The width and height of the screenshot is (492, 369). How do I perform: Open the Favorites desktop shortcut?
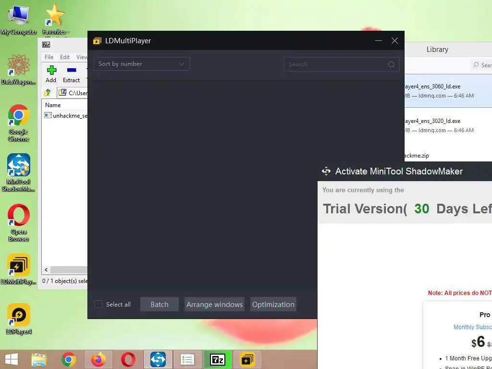[56, 20]
